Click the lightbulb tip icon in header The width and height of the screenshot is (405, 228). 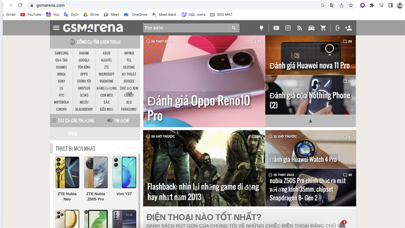pos(262,28)
